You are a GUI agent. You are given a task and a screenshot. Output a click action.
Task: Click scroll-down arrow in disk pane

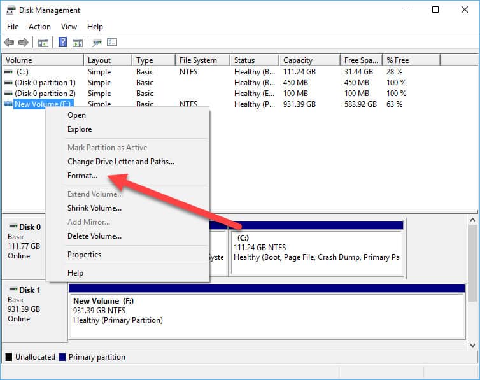tap(472, 345)
